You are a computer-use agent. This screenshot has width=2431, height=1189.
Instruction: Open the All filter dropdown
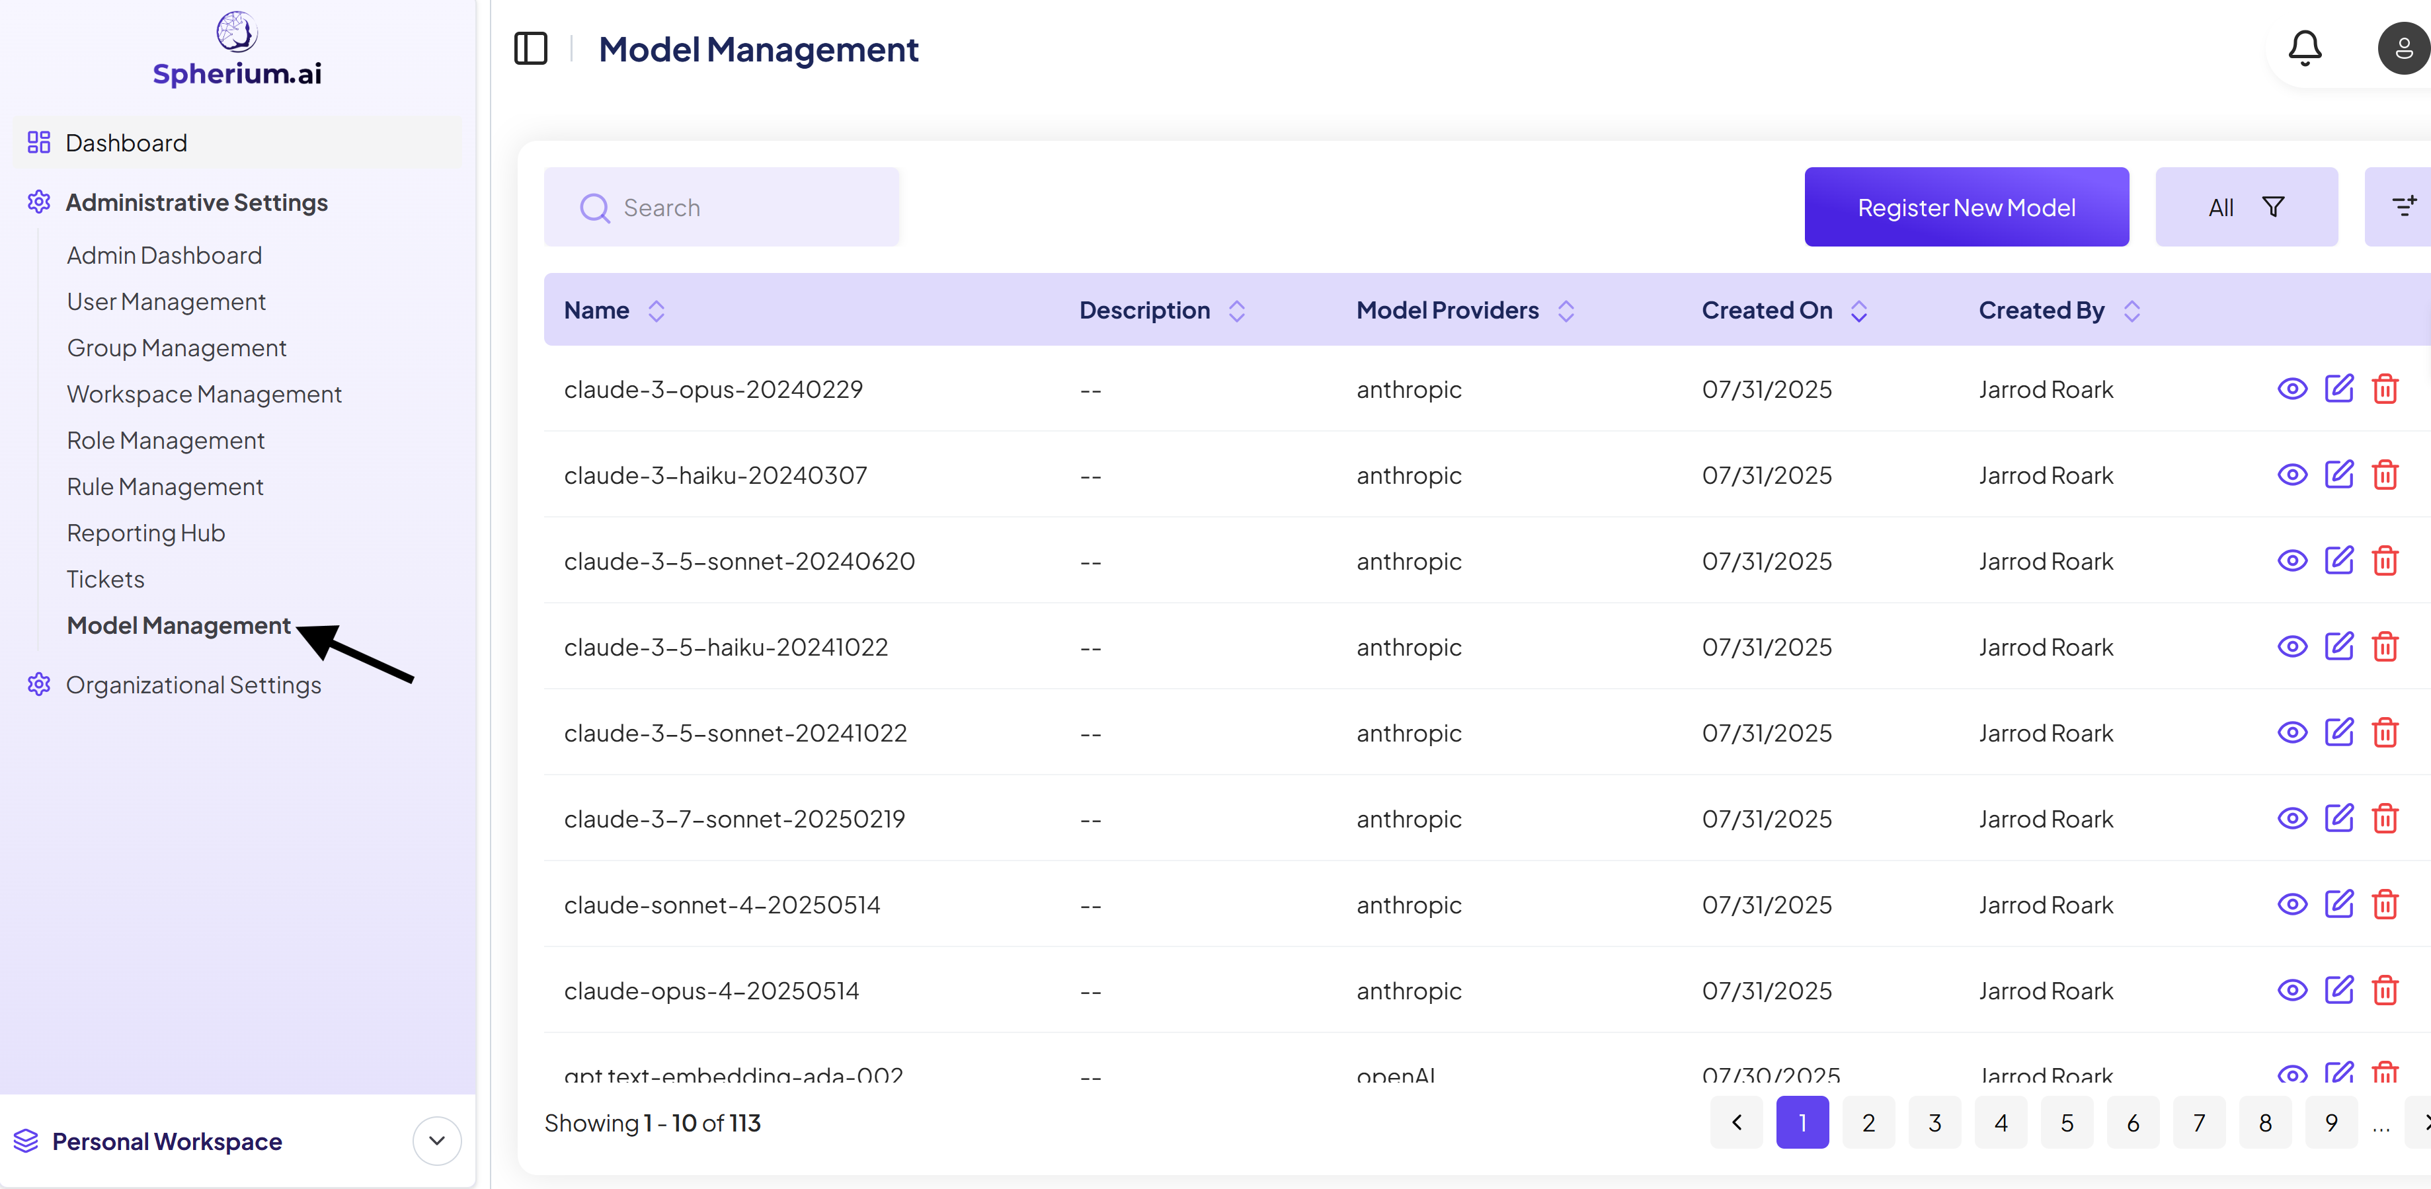tap(2246, 207)
